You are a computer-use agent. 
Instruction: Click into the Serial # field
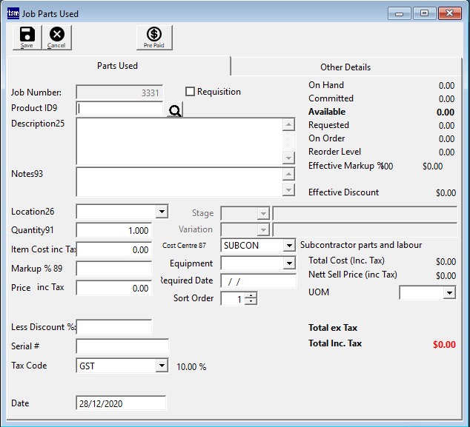click(122, 346)
